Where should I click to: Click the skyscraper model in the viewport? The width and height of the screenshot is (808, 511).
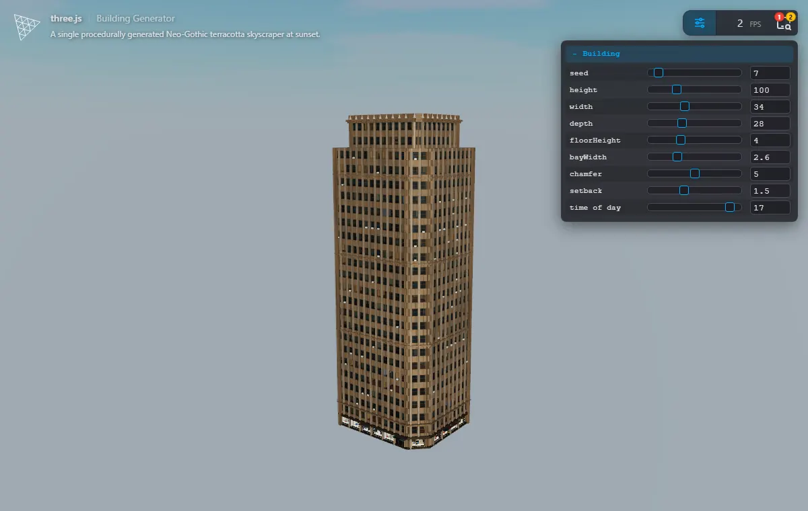click(404, 282)
